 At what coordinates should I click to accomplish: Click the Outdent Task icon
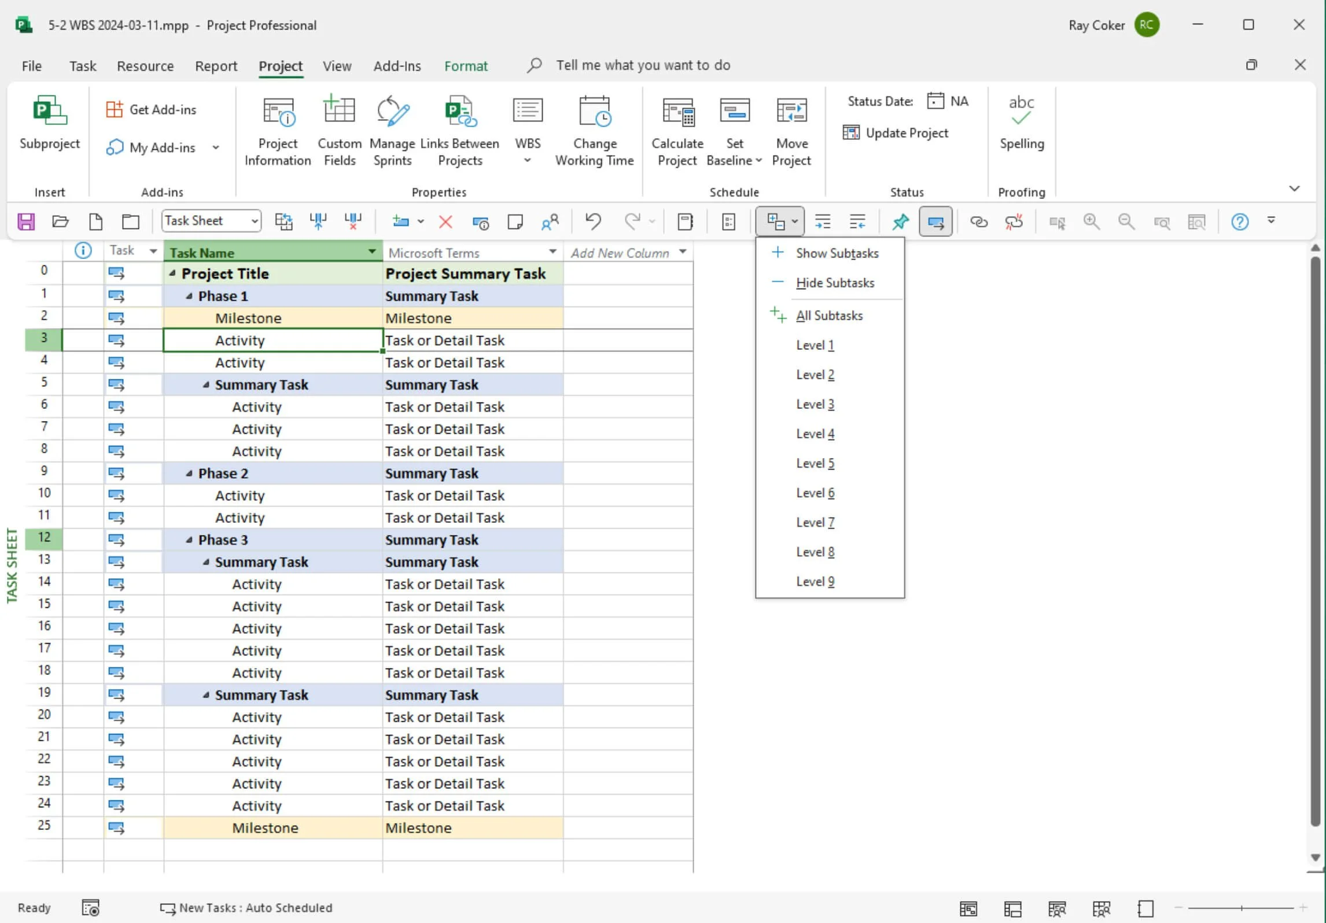(857, 221)
